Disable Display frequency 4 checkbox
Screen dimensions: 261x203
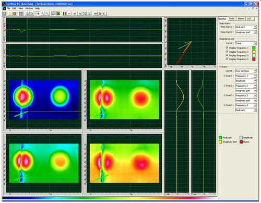[x=227, y=59]
